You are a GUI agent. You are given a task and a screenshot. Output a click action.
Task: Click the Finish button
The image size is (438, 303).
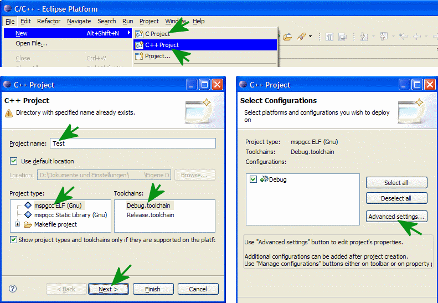coord(153,289)
